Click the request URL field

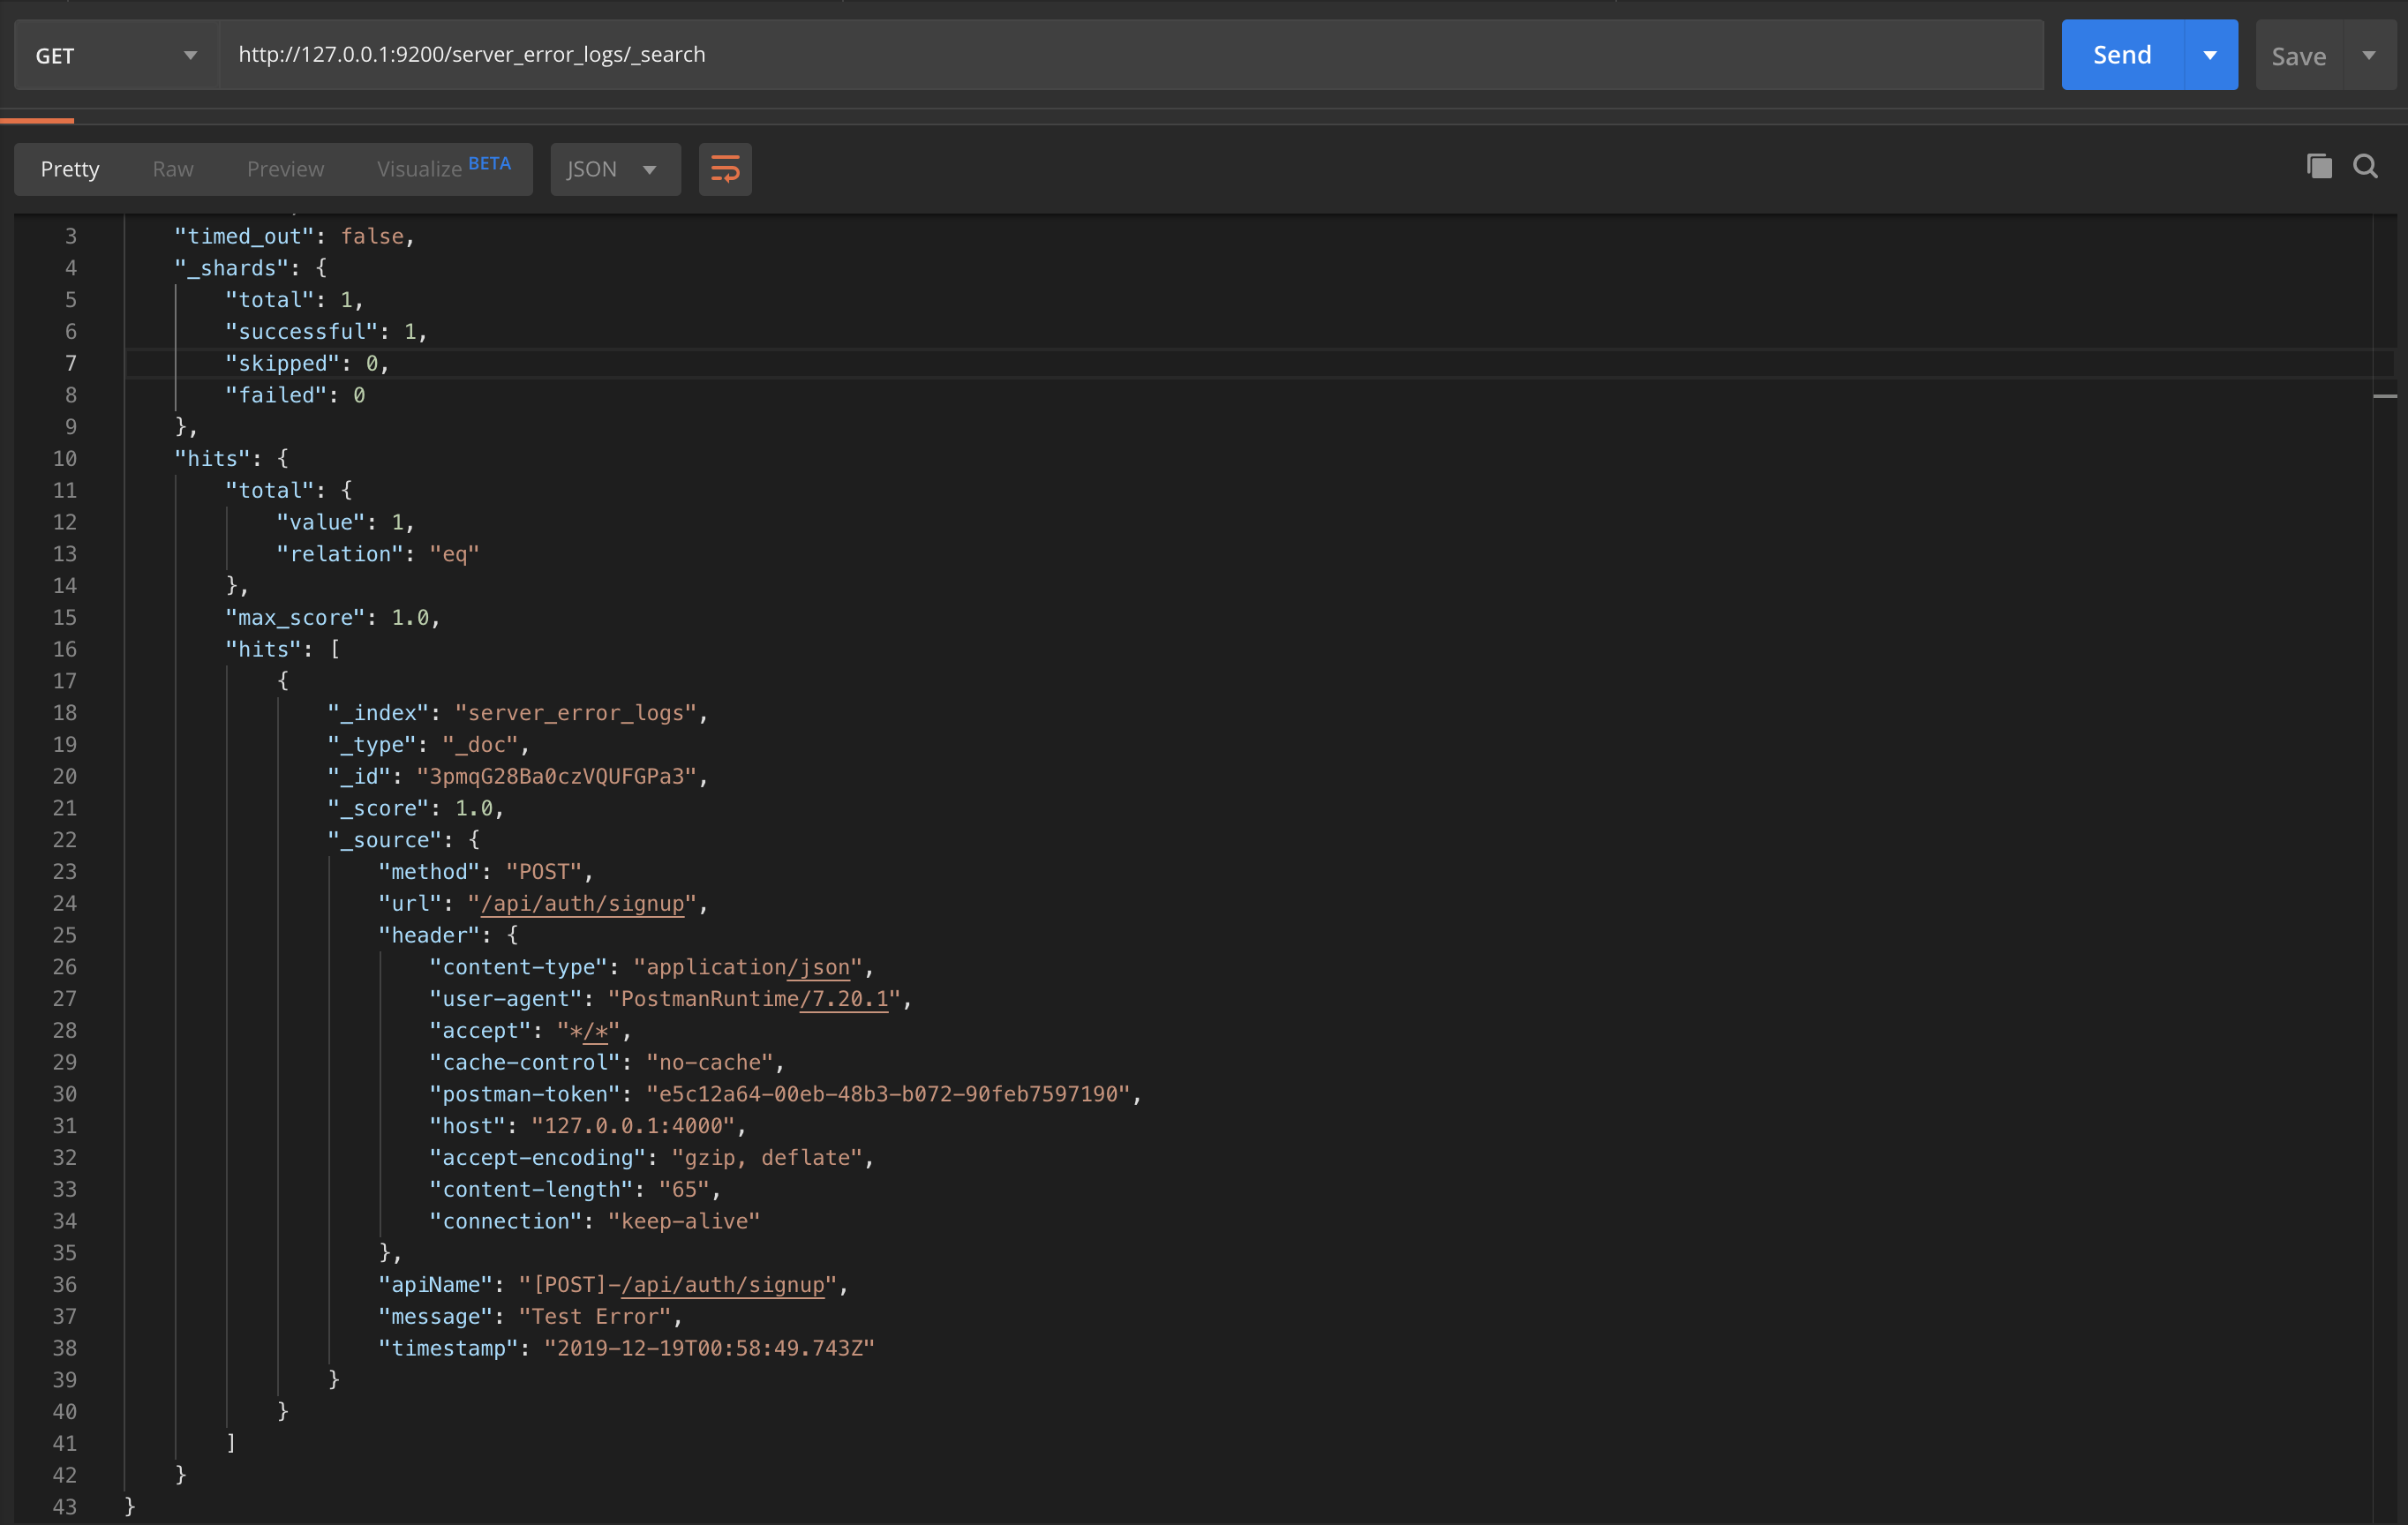point(1131,55)
